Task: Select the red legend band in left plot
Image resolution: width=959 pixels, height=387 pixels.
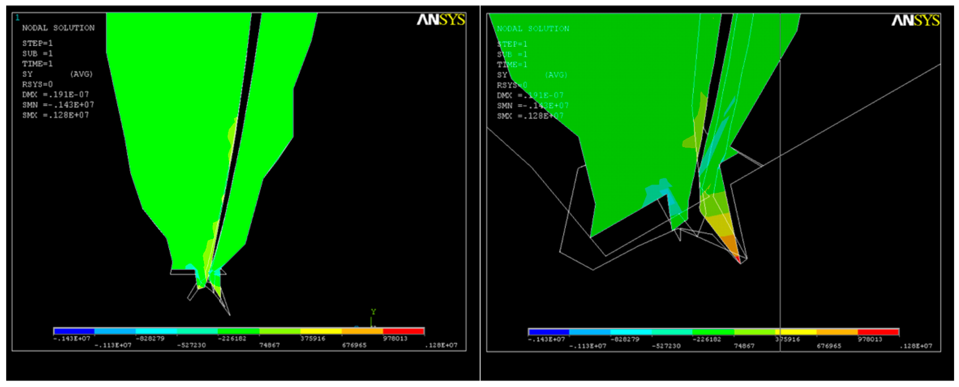Action: (403, 331)
